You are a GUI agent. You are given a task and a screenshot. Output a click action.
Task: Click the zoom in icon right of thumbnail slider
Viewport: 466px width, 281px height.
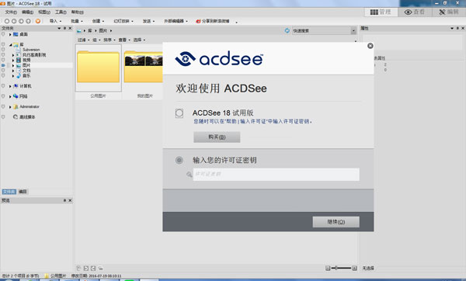click(x=354, y=268)
